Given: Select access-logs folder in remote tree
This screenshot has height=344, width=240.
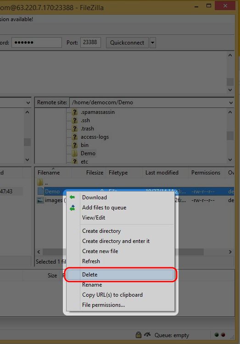Looking at the screenshot, I should click(95, 137).
